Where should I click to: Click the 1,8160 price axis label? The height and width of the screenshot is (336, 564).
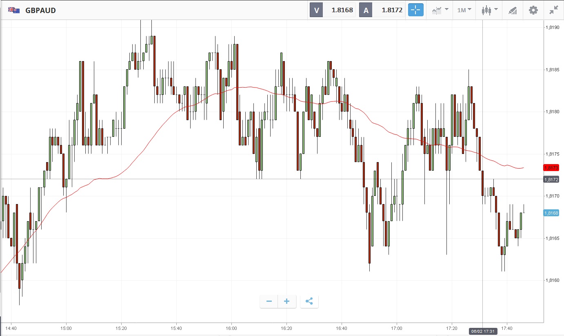click(x=552, y=280)
